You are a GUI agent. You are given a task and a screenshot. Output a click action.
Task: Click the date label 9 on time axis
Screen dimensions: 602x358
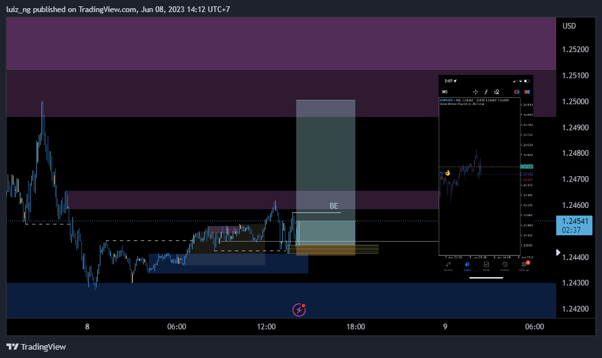445,326
